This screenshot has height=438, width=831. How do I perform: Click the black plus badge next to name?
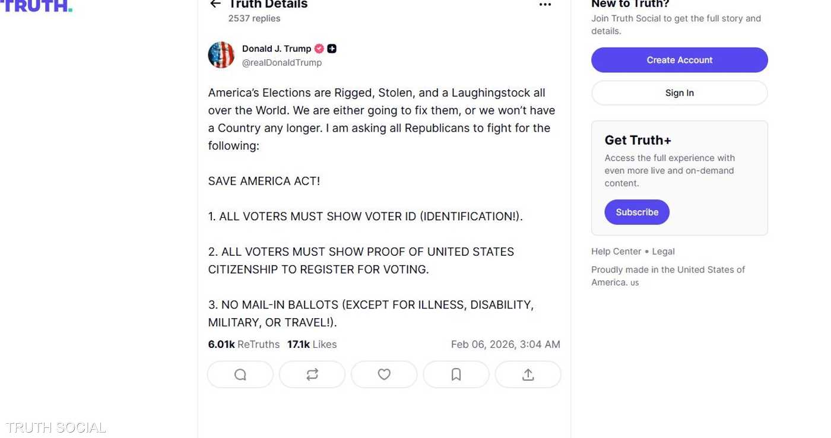tap(332, 49)
